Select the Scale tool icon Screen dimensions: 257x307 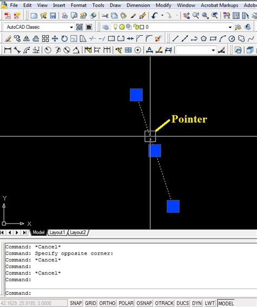point(74,39)
